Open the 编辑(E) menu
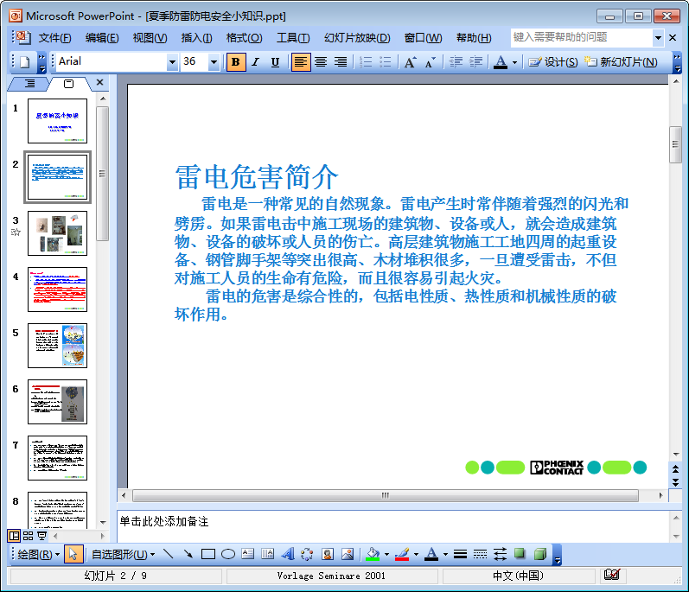The height and width of the screenshot is (592, 689). click(102, 38)
